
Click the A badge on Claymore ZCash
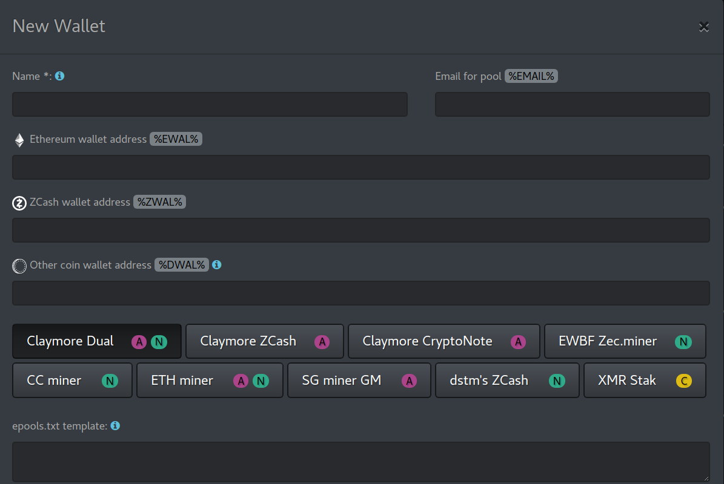(322, 342)
